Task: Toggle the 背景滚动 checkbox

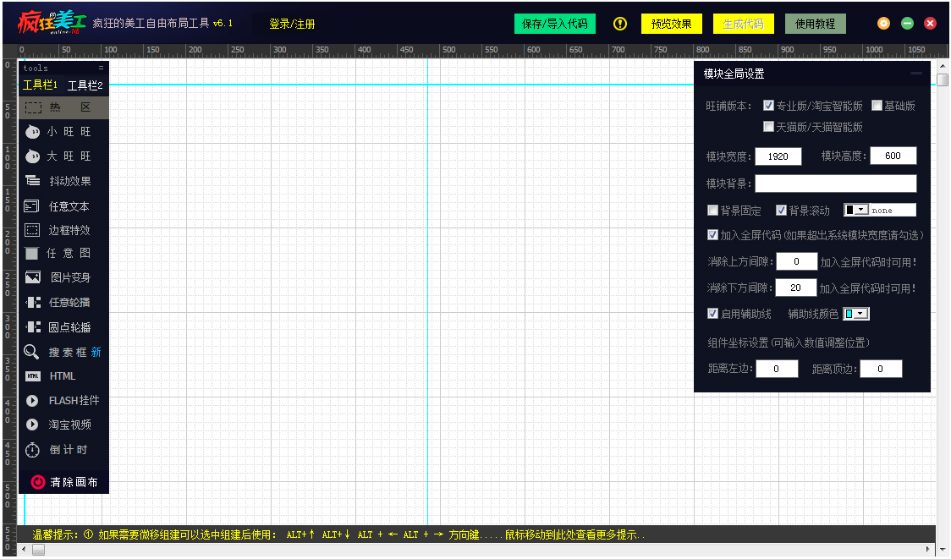Action: pyautogui.click(x=781, y=211)
